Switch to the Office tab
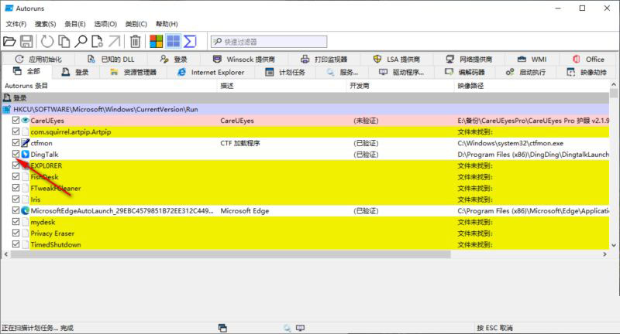The height and width of the screenshot is (334, 620). point(588,60)
